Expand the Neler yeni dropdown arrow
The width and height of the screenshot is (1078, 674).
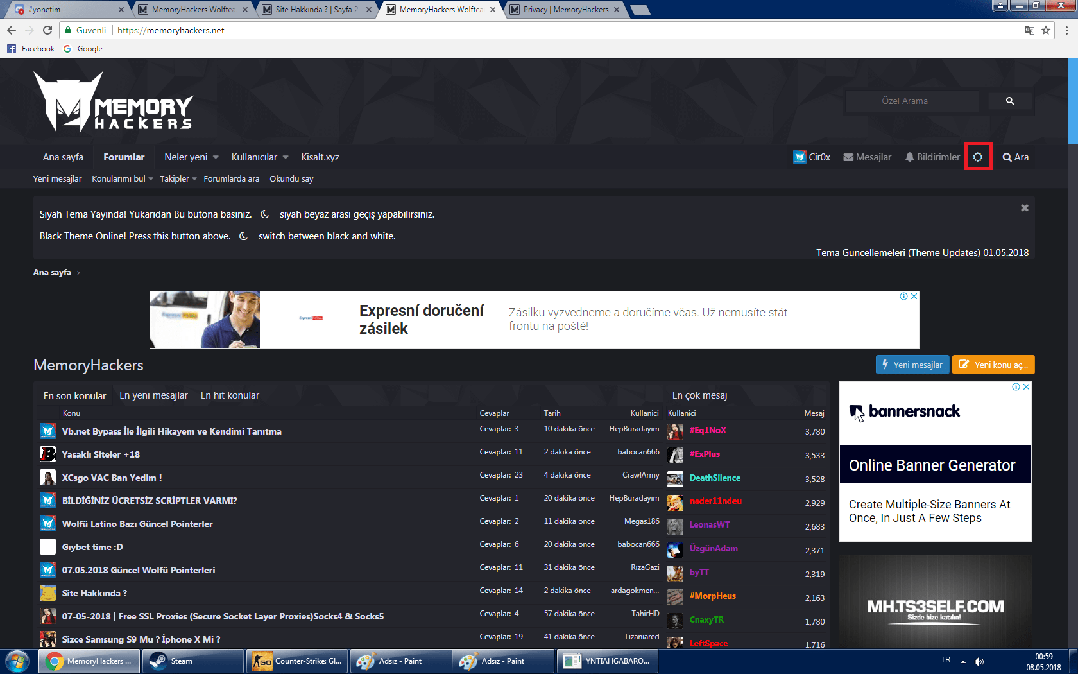[216, 157]
